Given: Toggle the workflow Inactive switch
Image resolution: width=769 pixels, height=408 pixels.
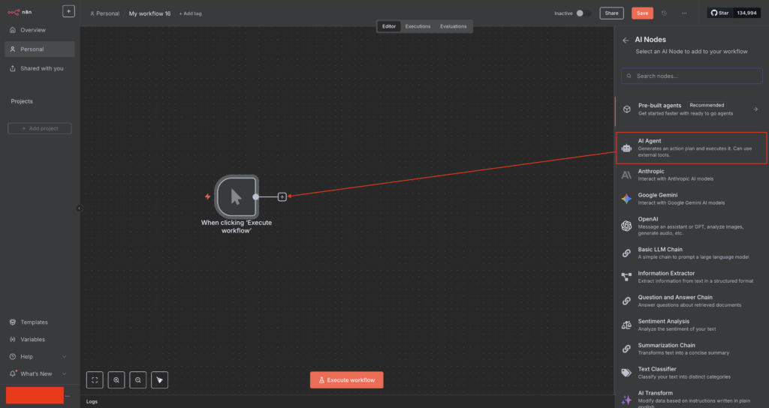Looking at the screenshot, I should tap(584, 13).
